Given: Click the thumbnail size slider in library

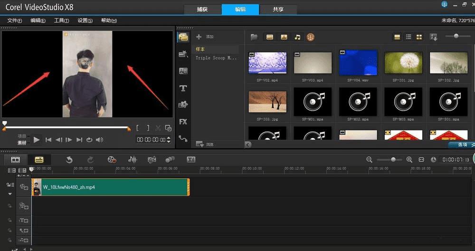Looking at the screenshot, I should coord(456,37).
